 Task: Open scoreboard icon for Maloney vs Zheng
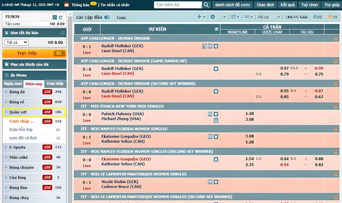click(x=210, y=114)
